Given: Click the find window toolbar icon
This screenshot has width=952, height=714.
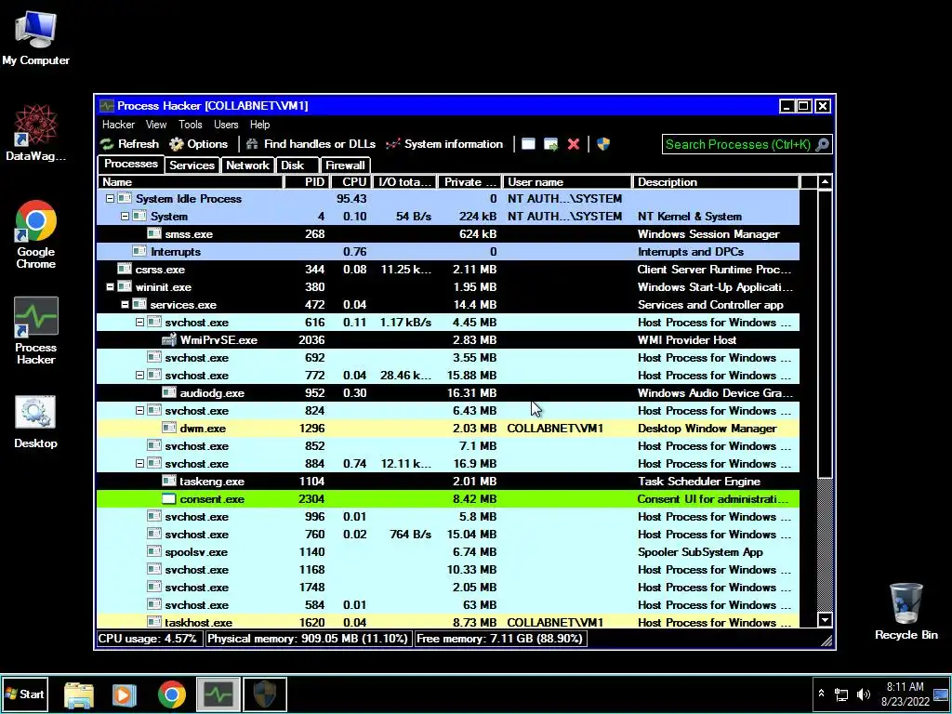Looking at the screenshot, I should pos(528,144).
